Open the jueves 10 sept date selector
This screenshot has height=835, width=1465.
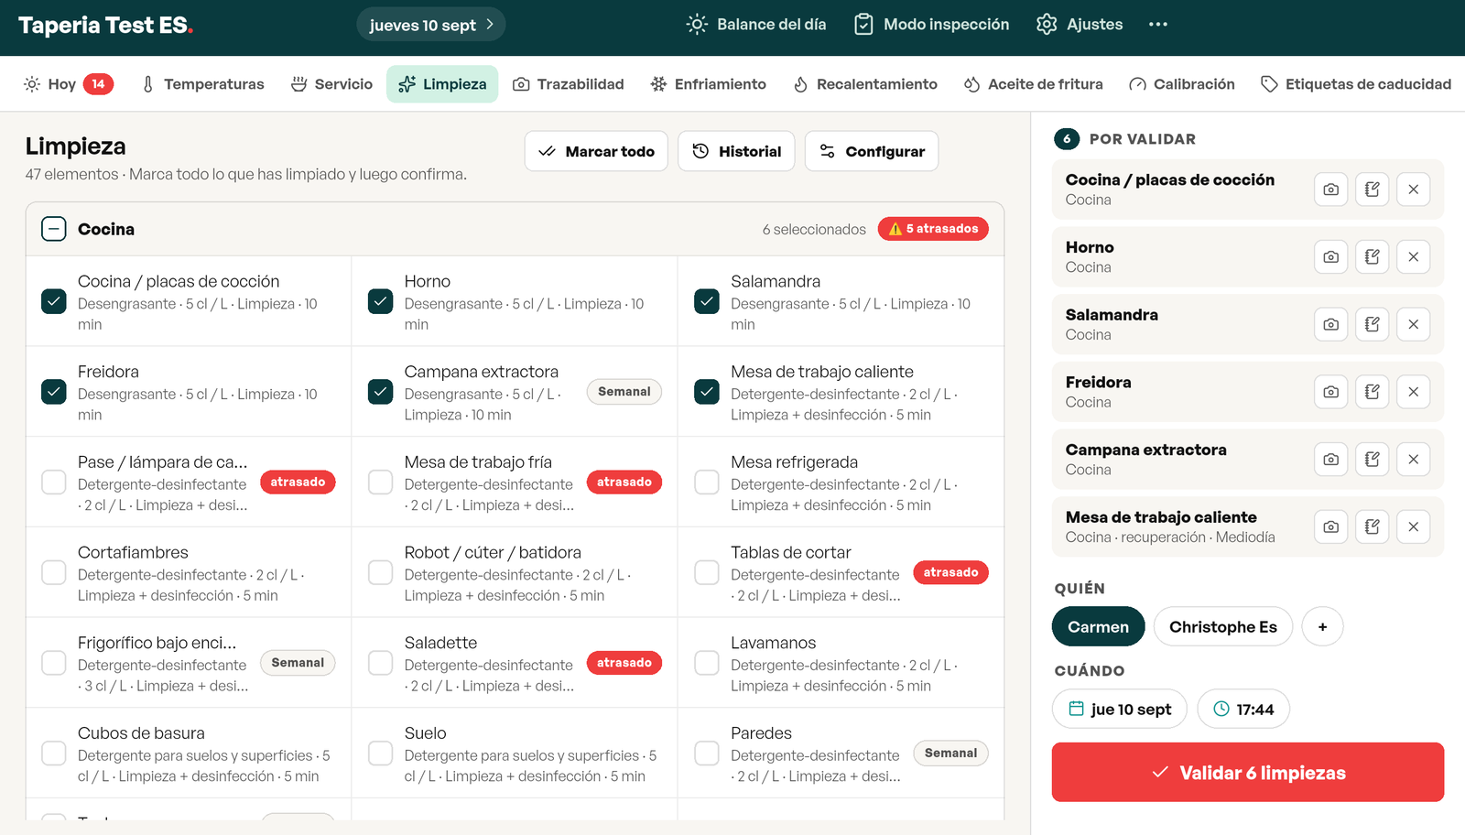point(431,25)
